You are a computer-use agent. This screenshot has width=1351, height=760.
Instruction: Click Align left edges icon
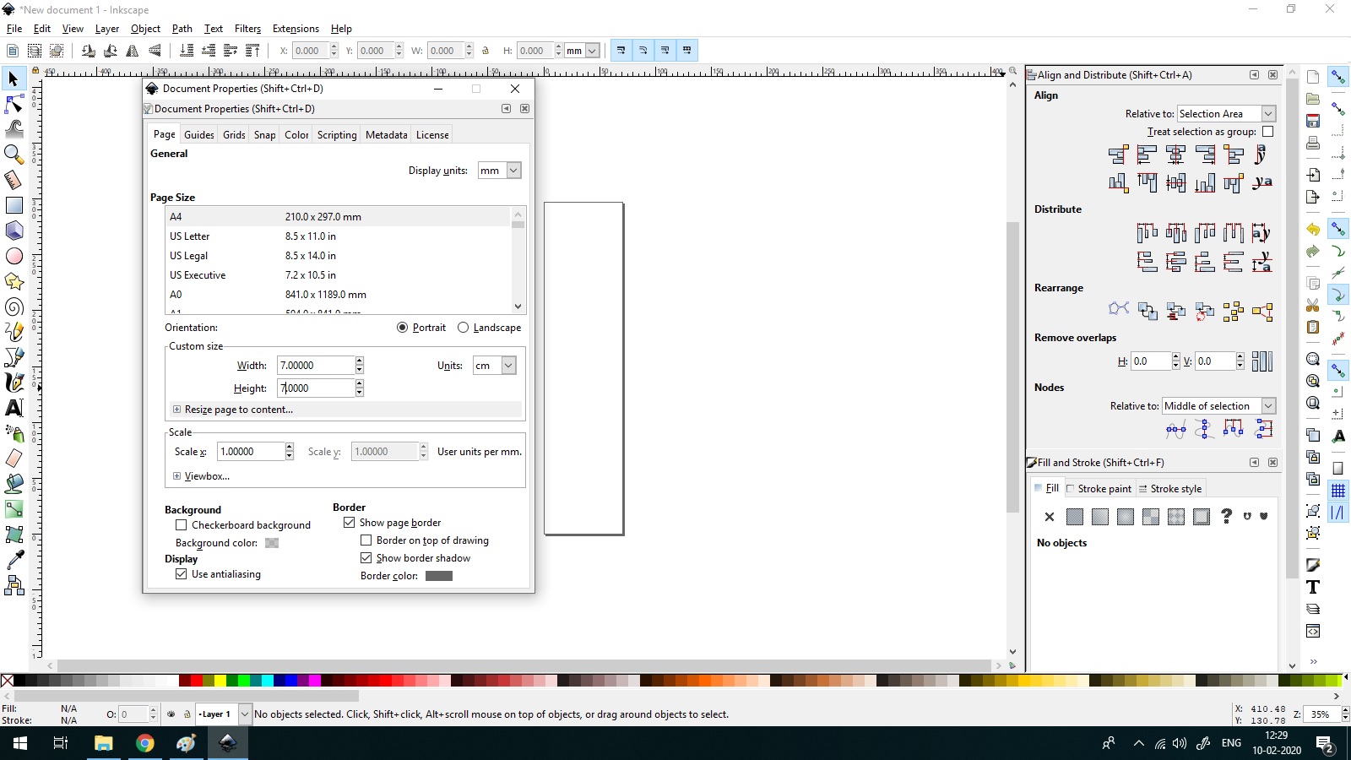(1147, 155)
